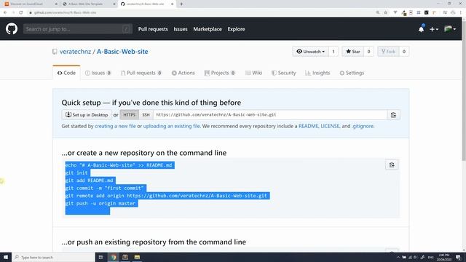Open the veratechnz owner link
Screen dimensions: 466x262
(x=75, y=52)
